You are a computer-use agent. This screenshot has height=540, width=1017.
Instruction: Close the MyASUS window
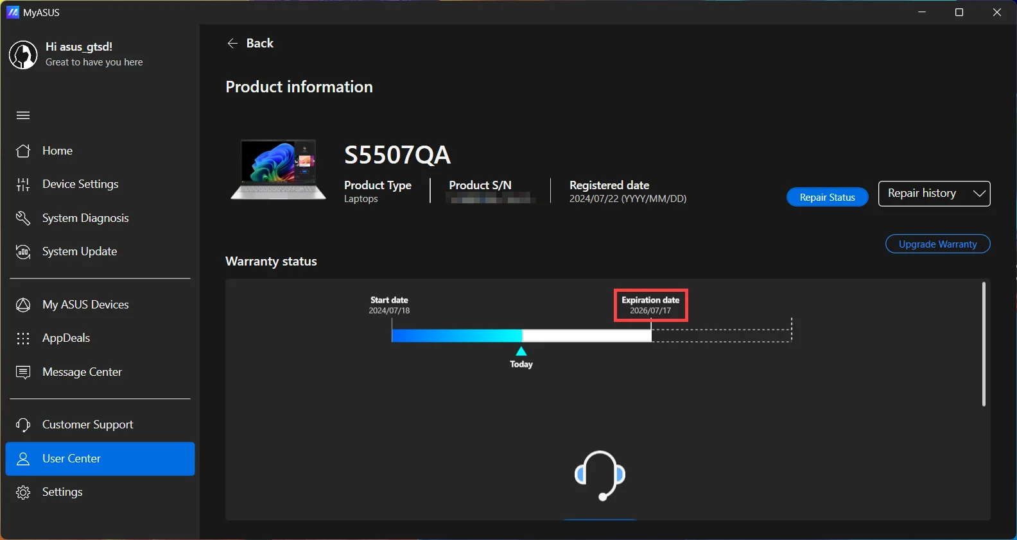pyautogui.click(x=997, y=12)
